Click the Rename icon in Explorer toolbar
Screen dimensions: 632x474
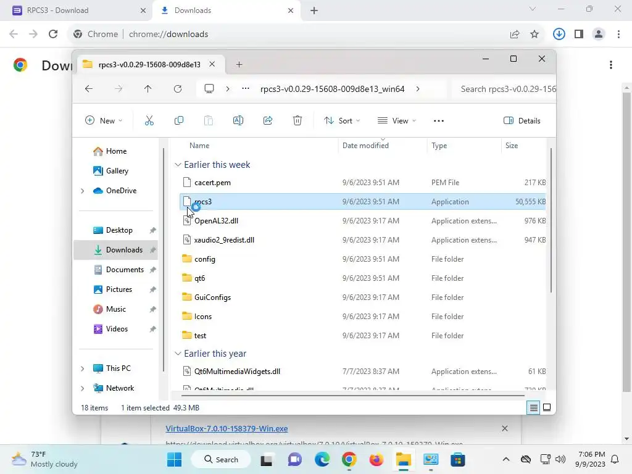[x=238, y=120]
